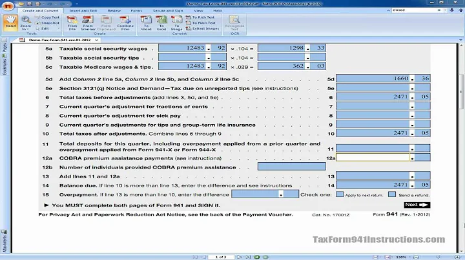Collapse the ribbon with the up chevron
The width and height of the screenshot is (465, 260).
tap(388, 10)
